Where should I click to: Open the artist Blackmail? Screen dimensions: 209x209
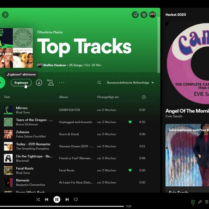click(22, 161)
